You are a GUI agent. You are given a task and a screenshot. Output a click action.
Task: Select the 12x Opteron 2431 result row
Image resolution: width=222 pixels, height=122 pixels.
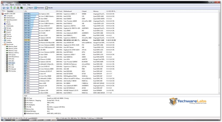click(x=69, y=14)
